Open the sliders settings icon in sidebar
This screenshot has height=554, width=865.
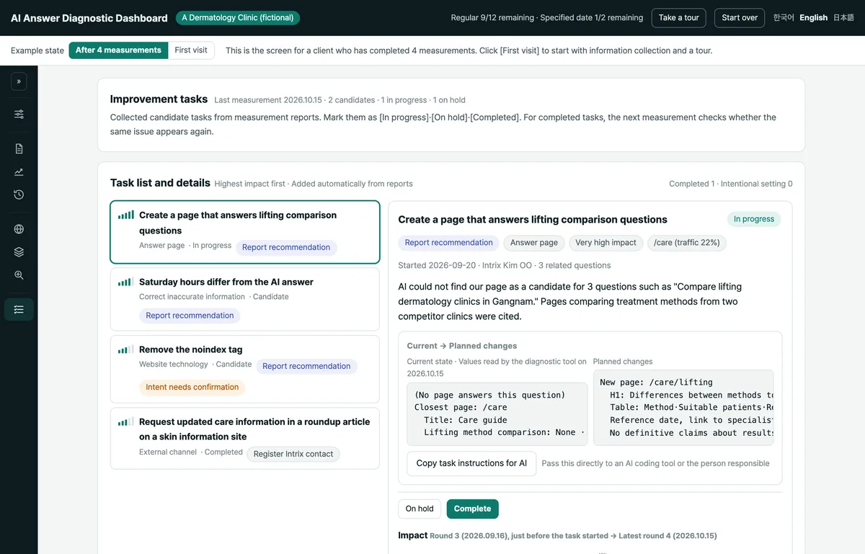click(19, 115)
